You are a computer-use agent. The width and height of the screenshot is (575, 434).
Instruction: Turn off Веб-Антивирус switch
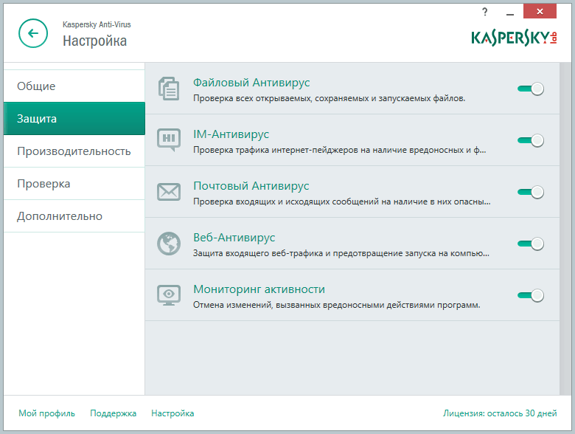pyautogui.click(x=531, y=244)
